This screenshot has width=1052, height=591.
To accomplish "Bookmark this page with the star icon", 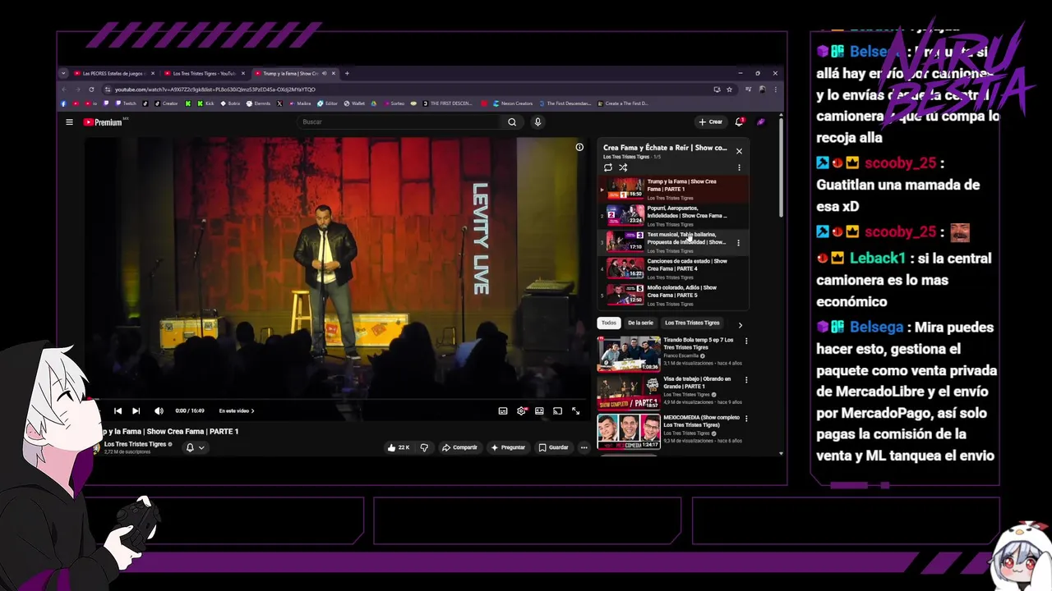I will point(729,89).
